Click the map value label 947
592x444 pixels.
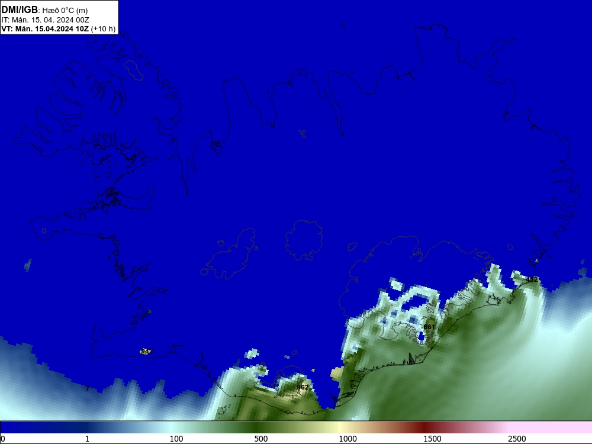tap(146, 352)
